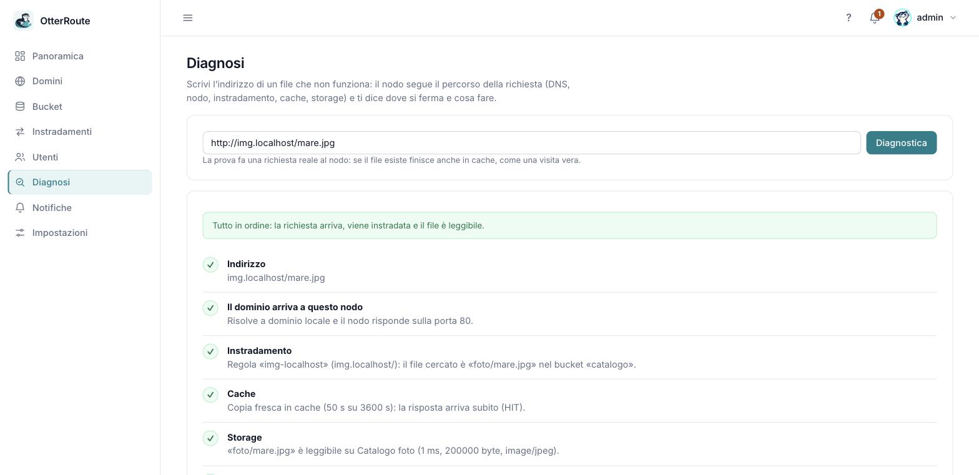
Task: Select the Notifiche menu entry
Action: [x=80, y=208]
